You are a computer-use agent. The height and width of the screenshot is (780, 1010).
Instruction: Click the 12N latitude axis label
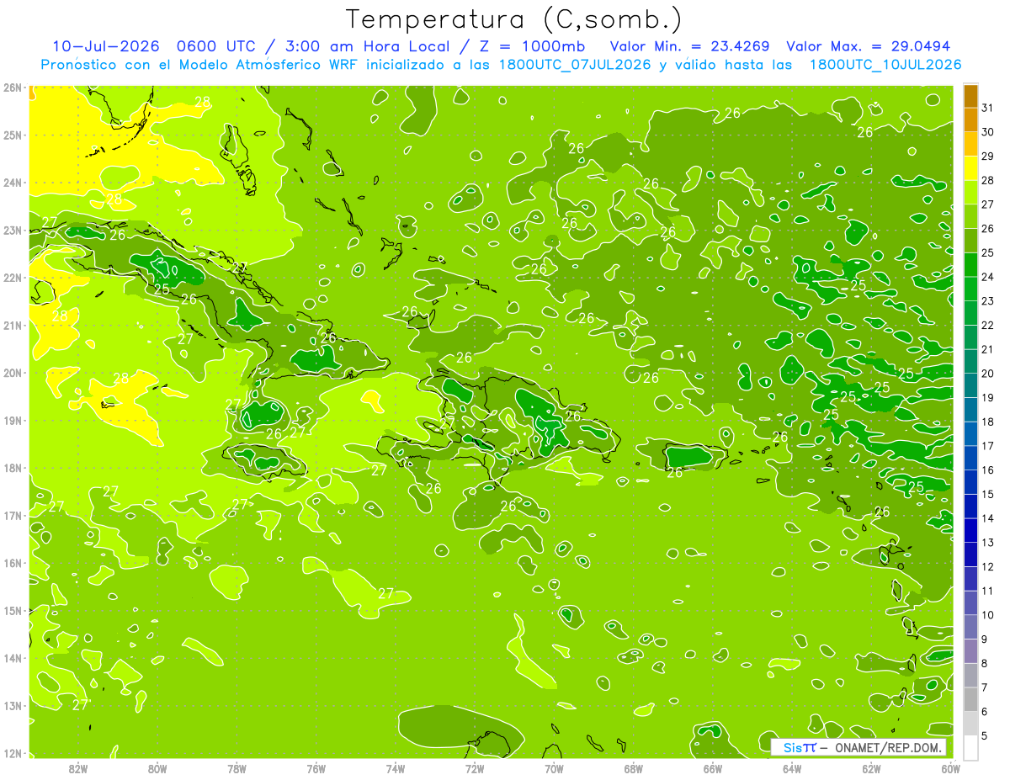pyautogui.click(x=13, y=753)
